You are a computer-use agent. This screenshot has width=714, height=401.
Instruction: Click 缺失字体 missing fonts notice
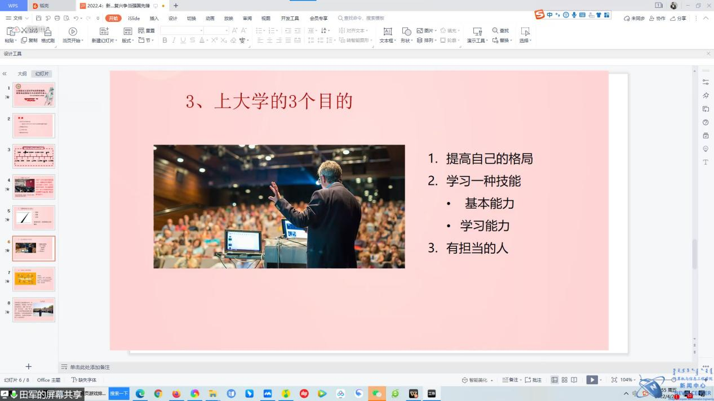pyautogui.click(x=83, y=380)
